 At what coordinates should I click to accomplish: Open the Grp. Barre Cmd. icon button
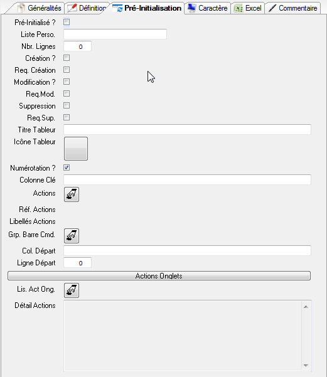tap(72, 236)
